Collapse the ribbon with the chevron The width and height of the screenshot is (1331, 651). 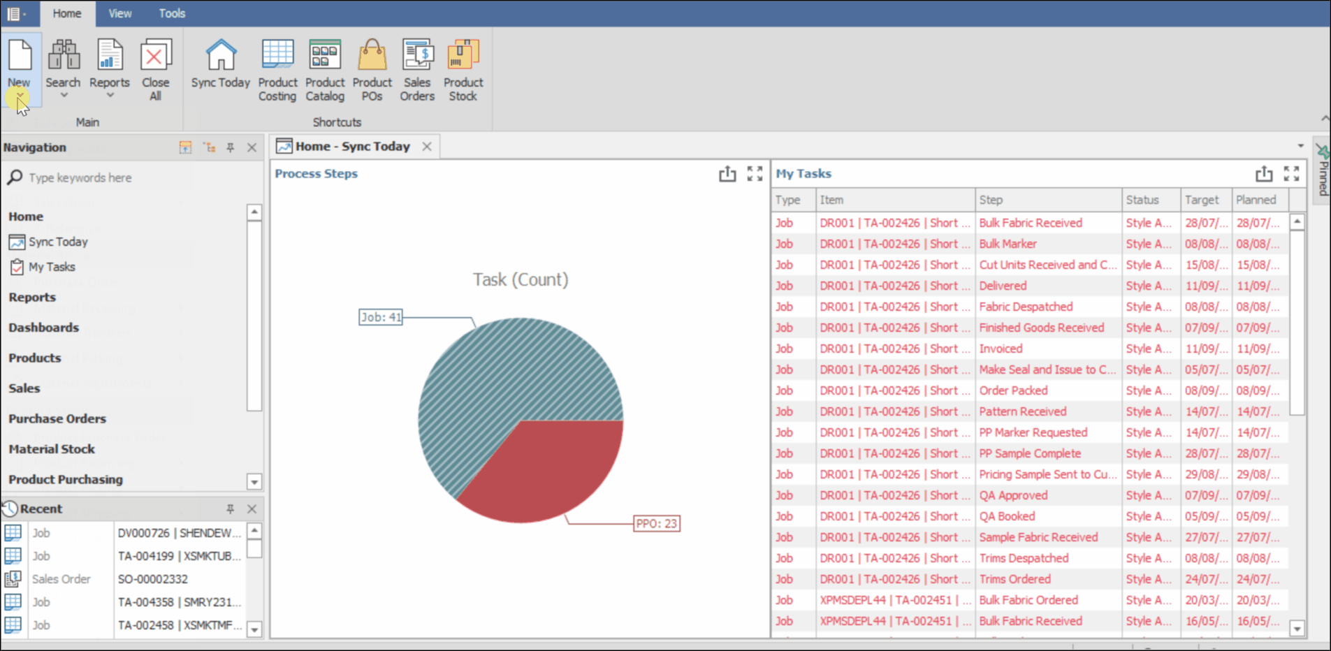coord(1324,119)
